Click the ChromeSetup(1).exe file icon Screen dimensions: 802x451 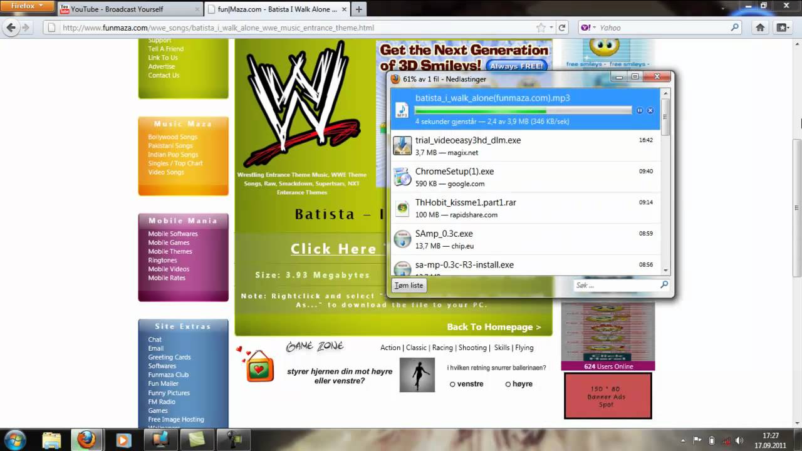click(x=402, y=177)
